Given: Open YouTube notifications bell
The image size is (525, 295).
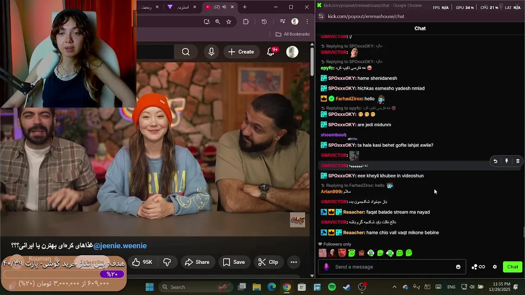Looking at the screenshot, I should 271,52.
